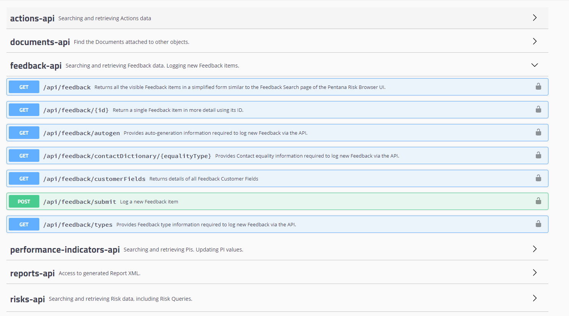Click the GET badge on /api/feedback/autogen
Screen dimensions: 569x316
pyautogui.click(x=24, y=132)
